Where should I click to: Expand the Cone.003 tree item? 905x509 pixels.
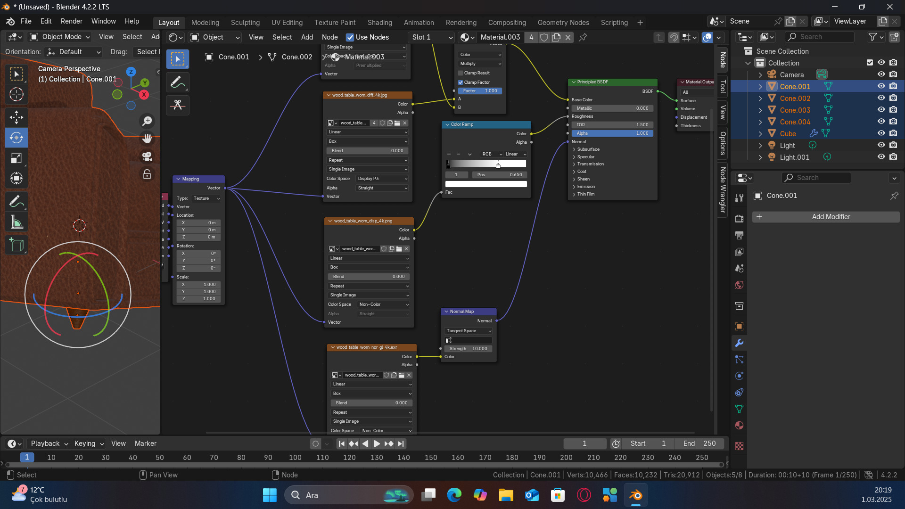point(760,110)
